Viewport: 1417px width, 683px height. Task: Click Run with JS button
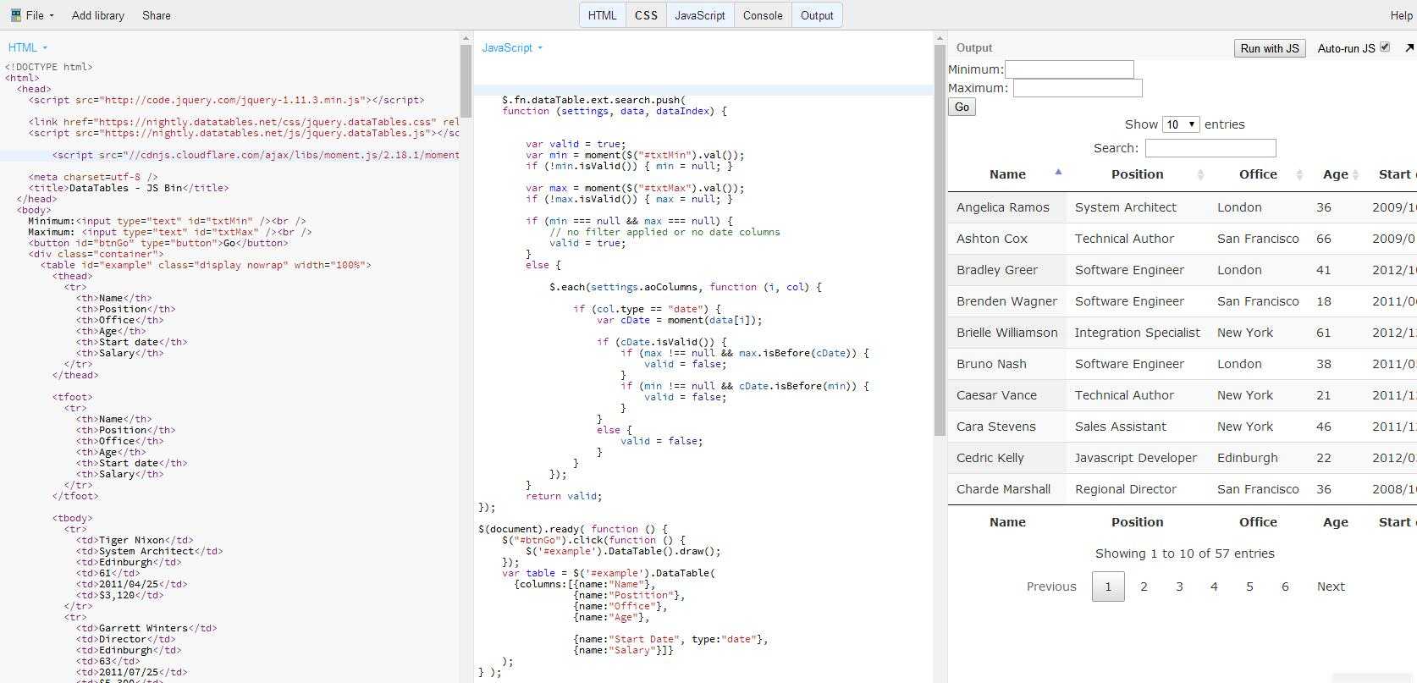point(1270,48)
